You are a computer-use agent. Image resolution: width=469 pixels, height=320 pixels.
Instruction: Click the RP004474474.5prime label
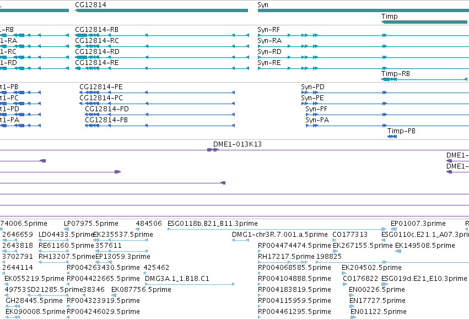(x=294, y=246)
